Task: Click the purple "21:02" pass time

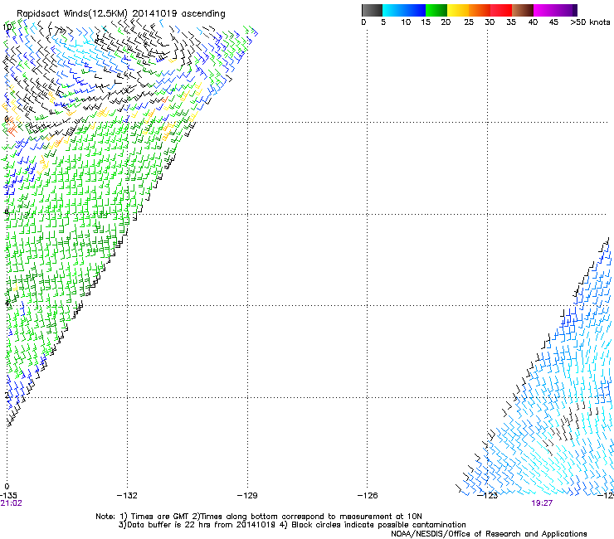Action: point(11,503)
